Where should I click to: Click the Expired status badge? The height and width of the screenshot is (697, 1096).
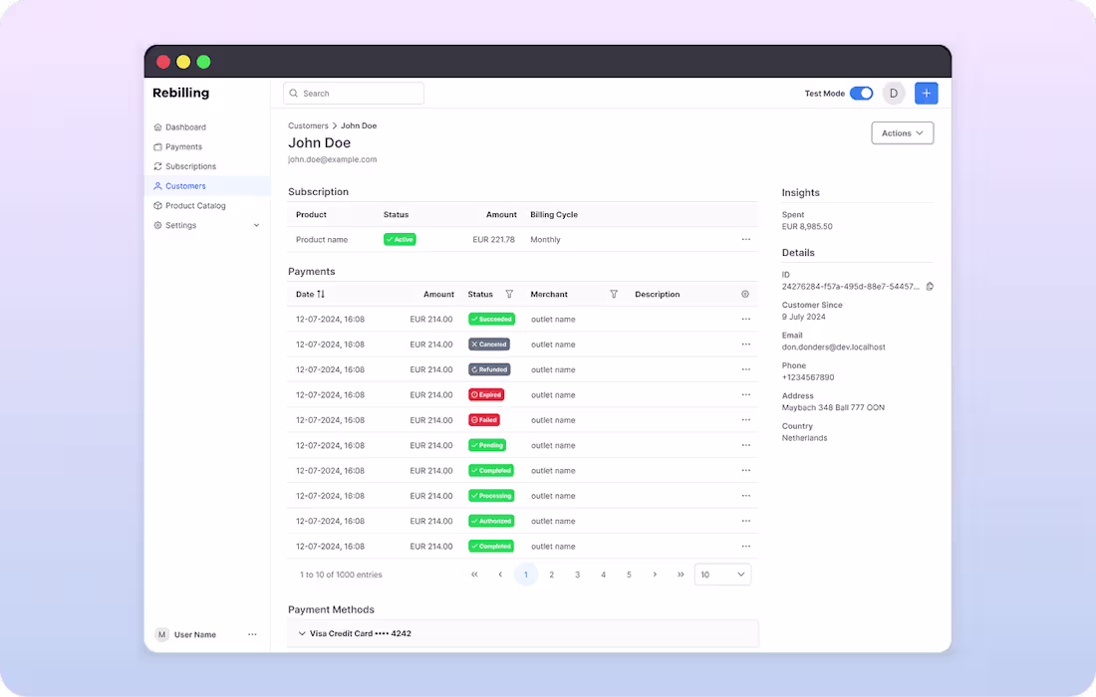(486, 394)
